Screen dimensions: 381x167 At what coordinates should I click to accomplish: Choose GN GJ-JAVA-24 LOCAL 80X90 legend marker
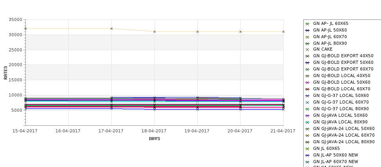pos(308,142)
